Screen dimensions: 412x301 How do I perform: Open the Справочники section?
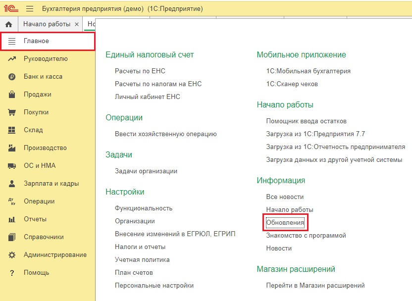(x=44, y=237)
